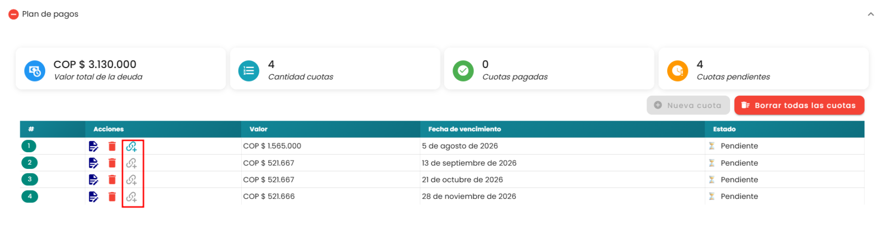875x226 pixels.
Task: Delete installment 1 using trash icon
Action: (x=112, y=147)
